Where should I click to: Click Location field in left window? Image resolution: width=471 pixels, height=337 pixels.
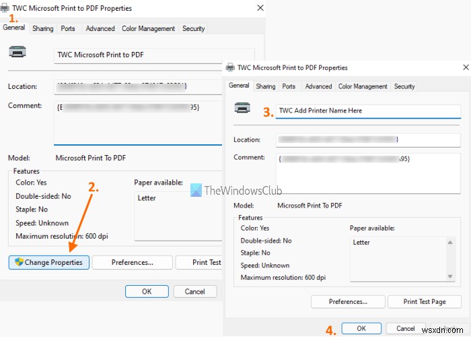pyautogui.click(x=138, y=87)
